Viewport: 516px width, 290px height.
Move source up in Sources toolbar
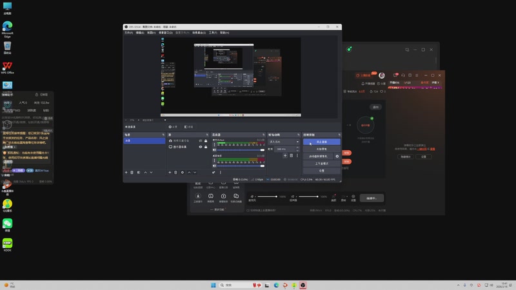point(189,172)
